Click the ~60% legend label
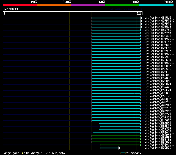 [101, 2]
